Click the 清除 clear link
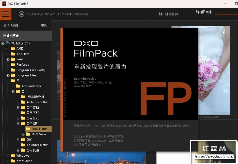Screen dimensions: 238x164 [44, 26]
